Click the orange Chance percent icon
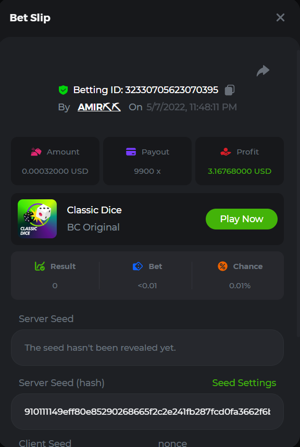 click(x=222, y=266)
